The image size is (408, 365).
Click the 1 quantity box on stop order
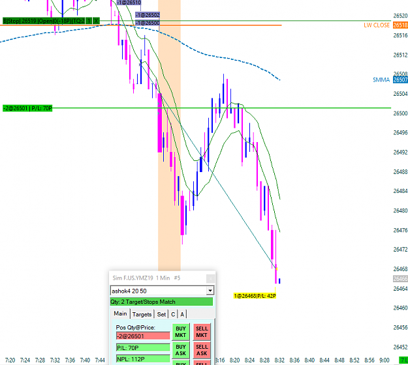click(x=89, y=21)
